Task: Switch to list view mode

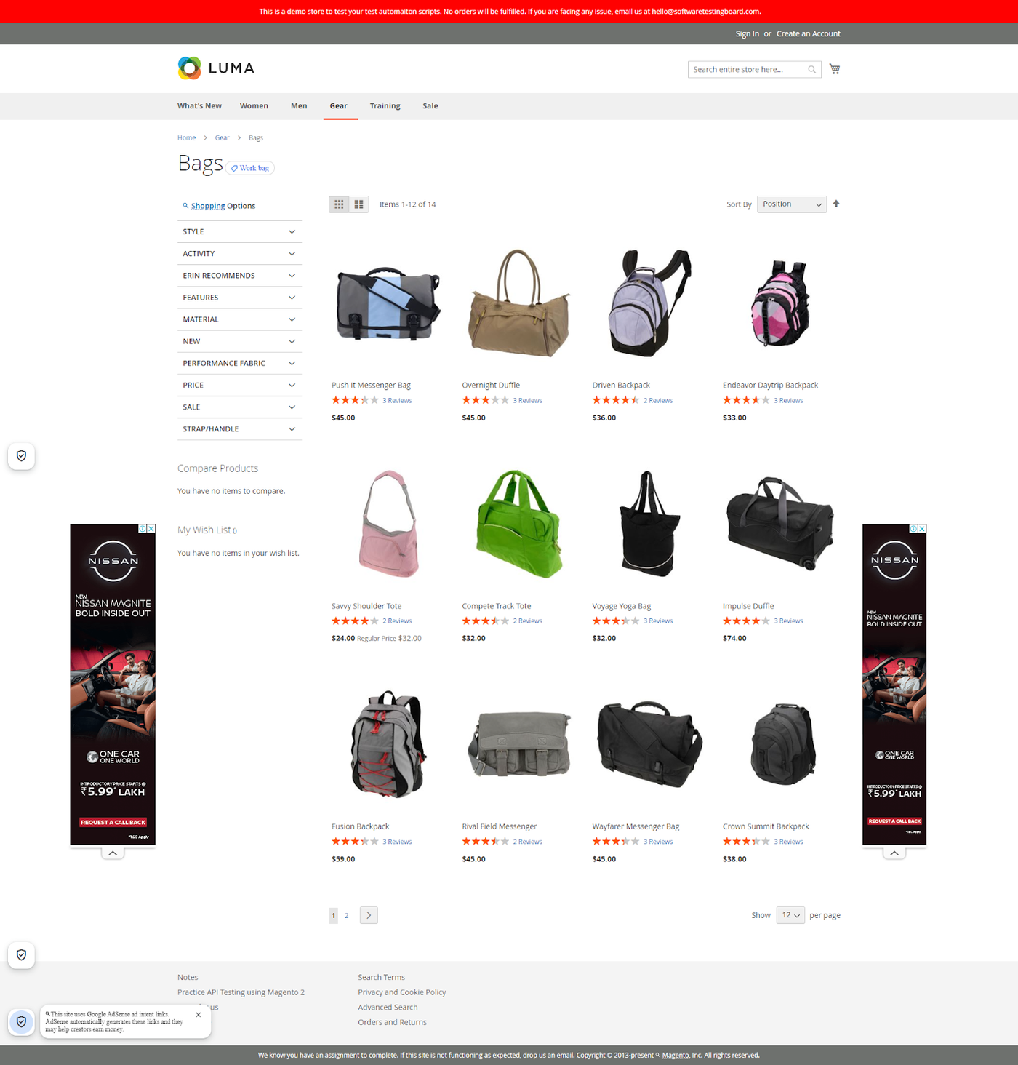Action: (x=359, y=204)
